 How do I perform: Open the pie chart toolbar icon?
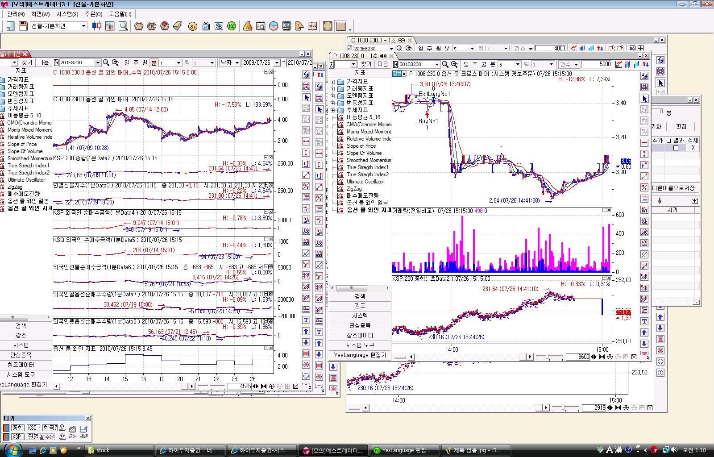pyautogui.click(x=274, y=26)
